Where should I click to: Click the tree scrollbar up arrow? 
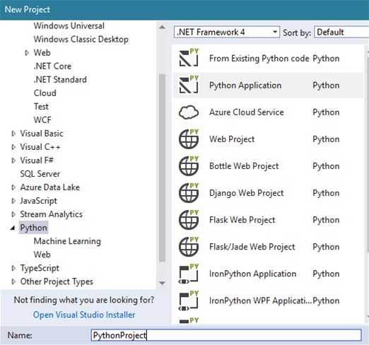[162, 27]
